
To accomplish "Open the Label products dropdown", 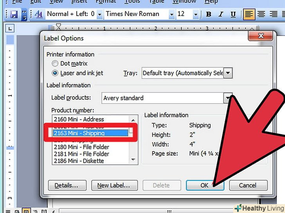I will [x=227, y=98].
